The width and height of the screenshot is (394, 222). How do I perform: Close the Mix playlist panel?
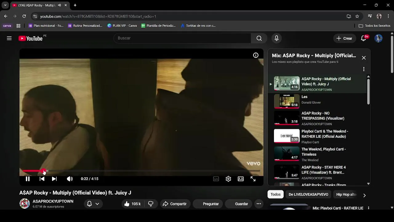(364, 58)
